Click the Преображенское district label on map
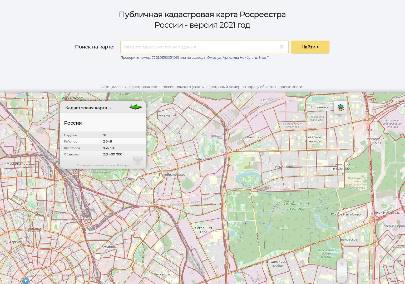Viewport: 405px width, 284px height. coord(172,174)
